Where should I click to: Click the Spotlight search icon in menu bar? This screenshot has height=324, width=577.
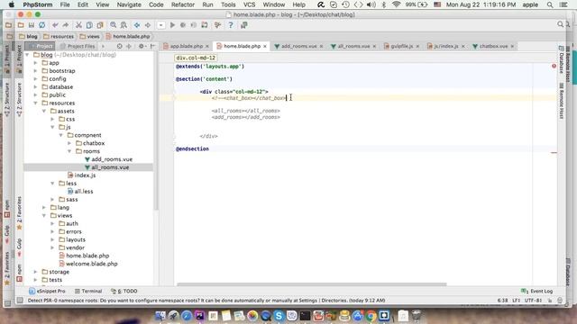coord(550,4)
